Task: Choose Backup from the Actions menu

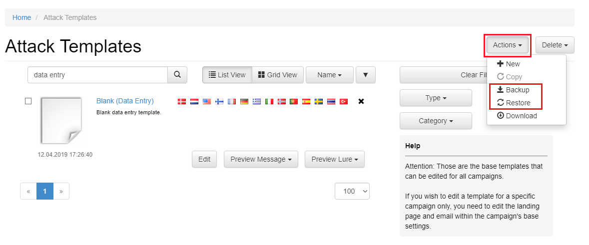Action: click(513, 90)
